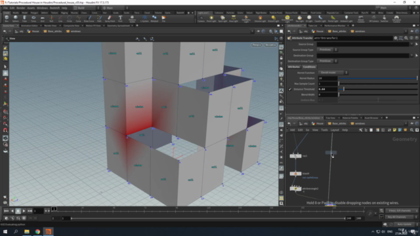Image resolution: width=420 pixels, height=236 pixels.
Task: Select the Box shelf tool
Action: tap(7, 18)
